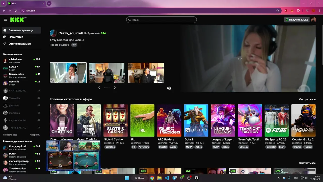
Task: Open the hamburger sidebar menu
Action: (x=5, y=20)
